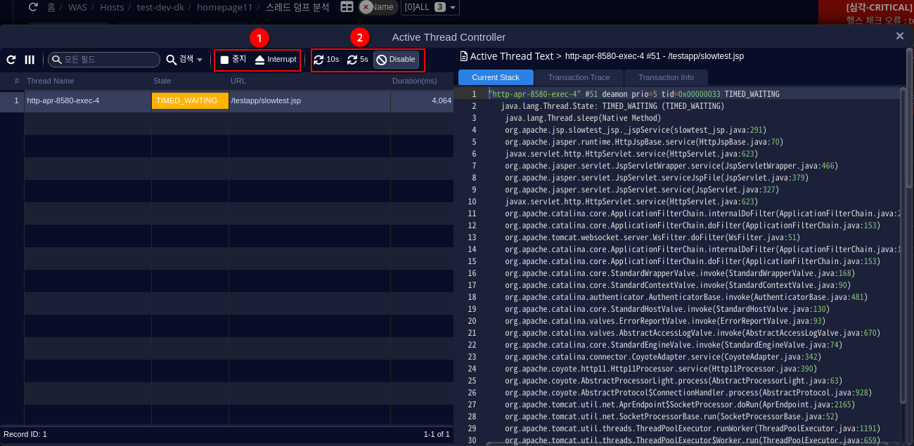Click the top breadcrumb refresh icon
The image size is (914, 446).
(33, 7)
